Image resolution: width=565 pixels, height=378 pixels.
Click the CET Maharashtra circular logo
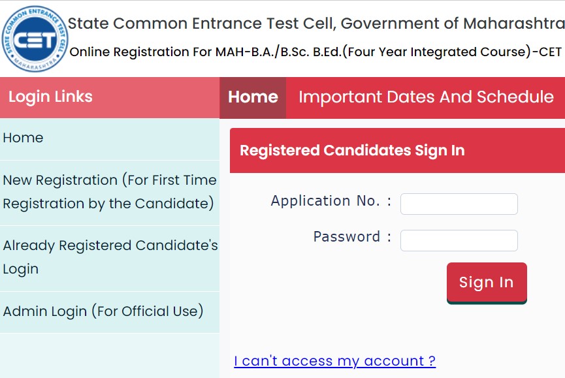pyautogui.click(x=35, y=39)
